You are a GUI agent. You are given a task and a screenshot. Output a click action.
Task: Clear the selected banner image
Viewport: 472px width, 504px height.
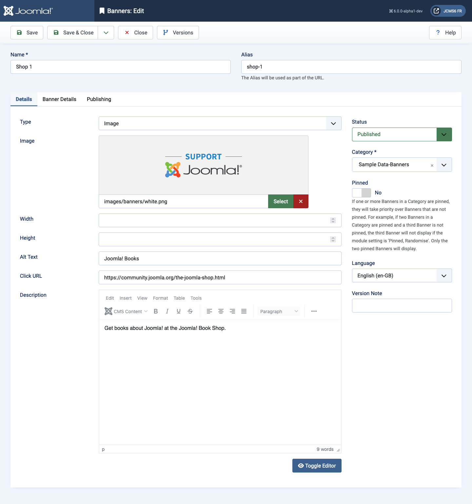pyautogui.click(x=301, y=201)
